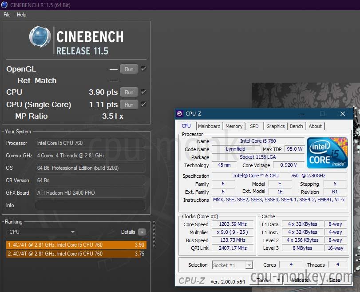Click the "95.0 W" Max TDP value
The width and height of the screenshot is (360, 292).
point(294,149)
